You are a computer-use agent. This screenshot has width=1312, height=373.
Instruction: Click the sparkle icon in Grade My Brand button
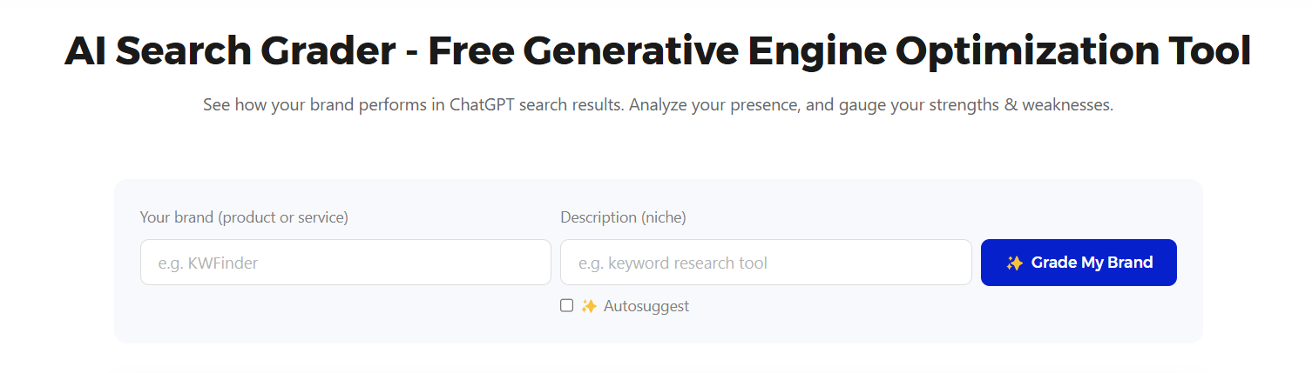coord(1014,263)
